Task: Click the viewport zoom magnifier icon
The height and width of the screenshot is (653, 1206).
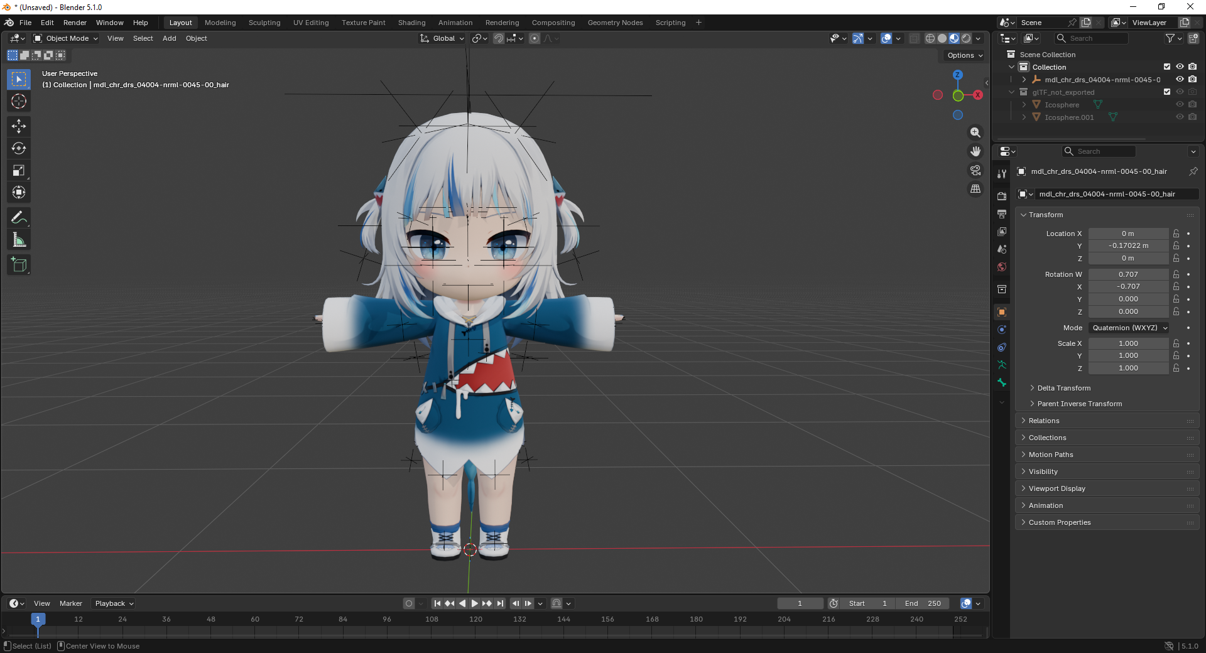Action: [x=975, y=132]
